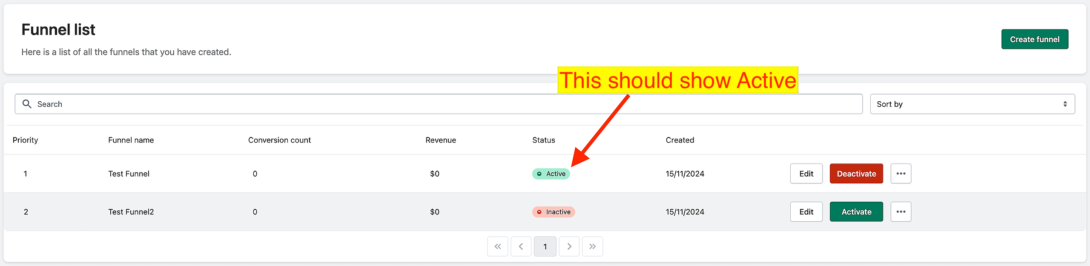Activate Test Funnel2
The width and height of the screenshot is (1090, 266).
coord(856,212)
